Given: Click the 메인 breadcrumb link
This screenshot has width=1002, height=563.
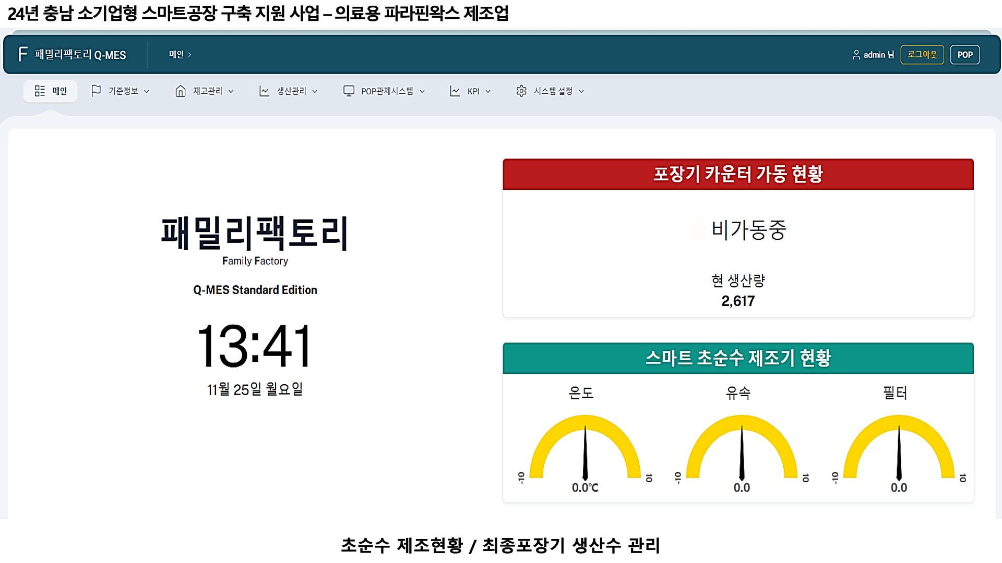Looking at the screenshot, I should pyautogui.click(x=176, y=54).
